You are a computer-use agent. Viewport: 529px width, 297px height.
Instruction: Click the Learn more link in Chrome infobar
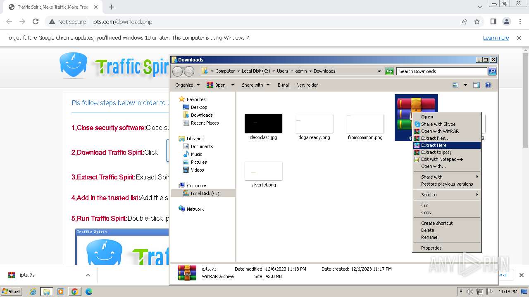tap(496, 38)
